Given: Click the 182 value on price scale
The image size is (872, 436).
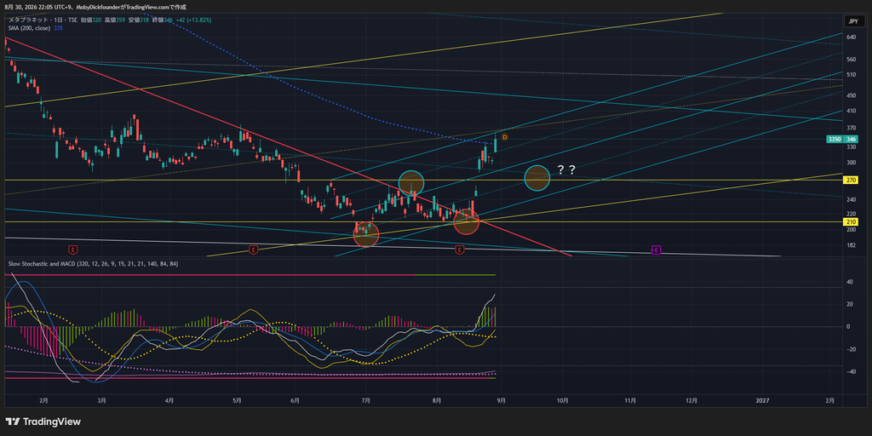Looking at the screenshot, I should 851,245.
